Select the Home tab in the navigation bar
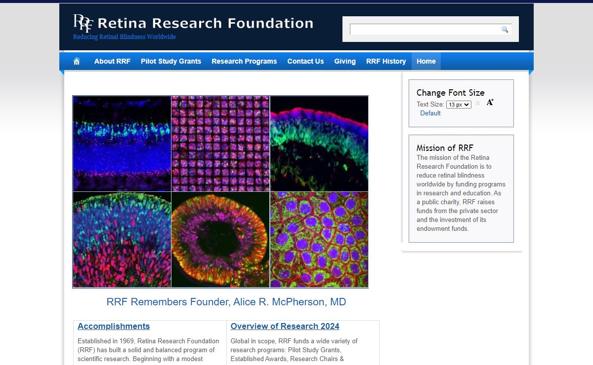Image resolution: width=593 pixels, height=365 pixels. [x=426, y=62]
